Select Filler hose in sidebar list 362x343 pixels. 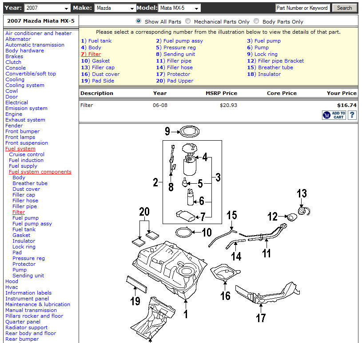tap(25, 201)
